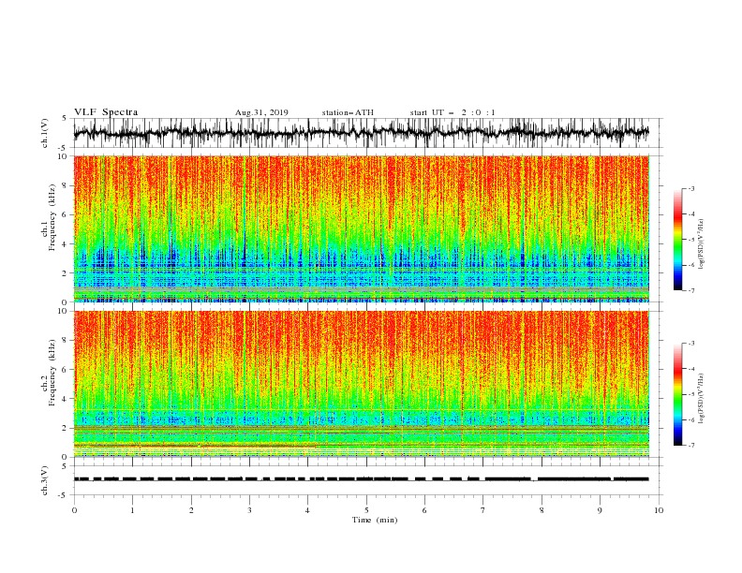Click the 'station=ATH' label
The image size is (742, 573).
click(x=348, y=112)
